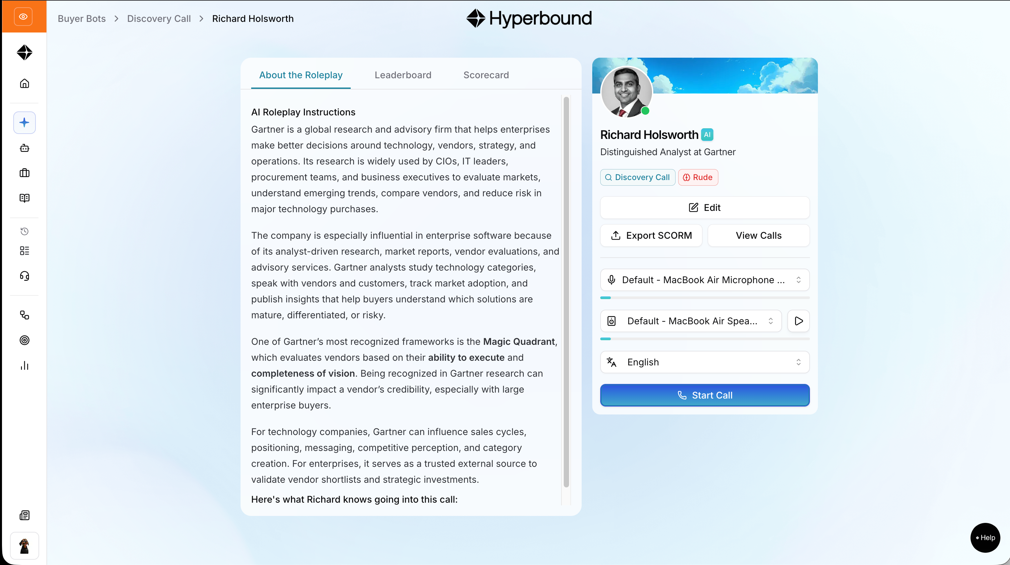Open the user profile avatar in the sidebar
This screenshot has height=565, width=1010.
tap(24, 546)
